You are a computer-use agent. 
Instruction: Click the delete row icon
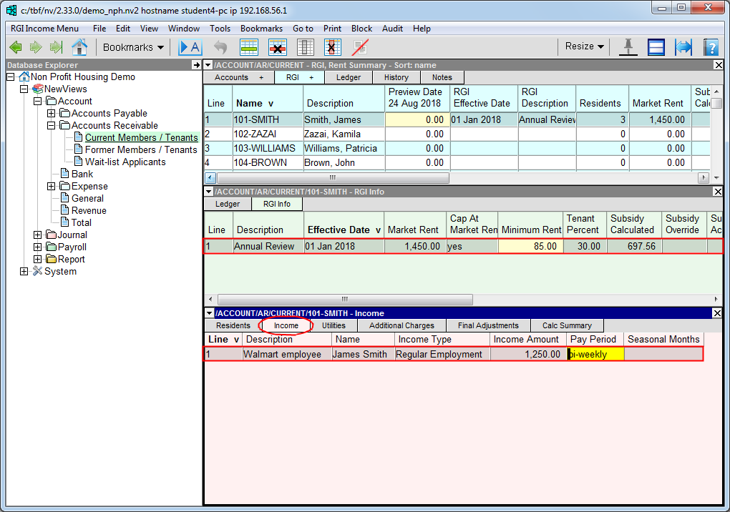[x=277, y=47]
